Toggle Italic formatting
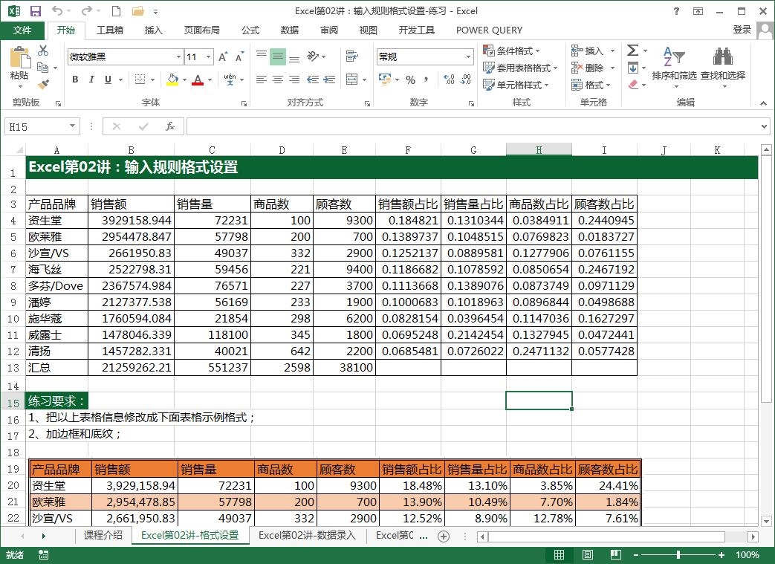The image size is (775, 564). click(91, 80)
